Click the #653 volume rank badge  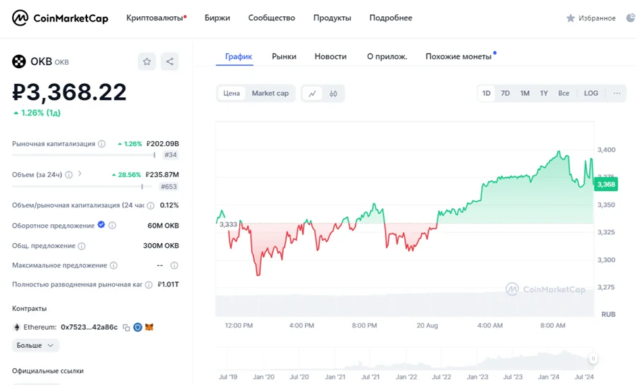tap(169, 186)
